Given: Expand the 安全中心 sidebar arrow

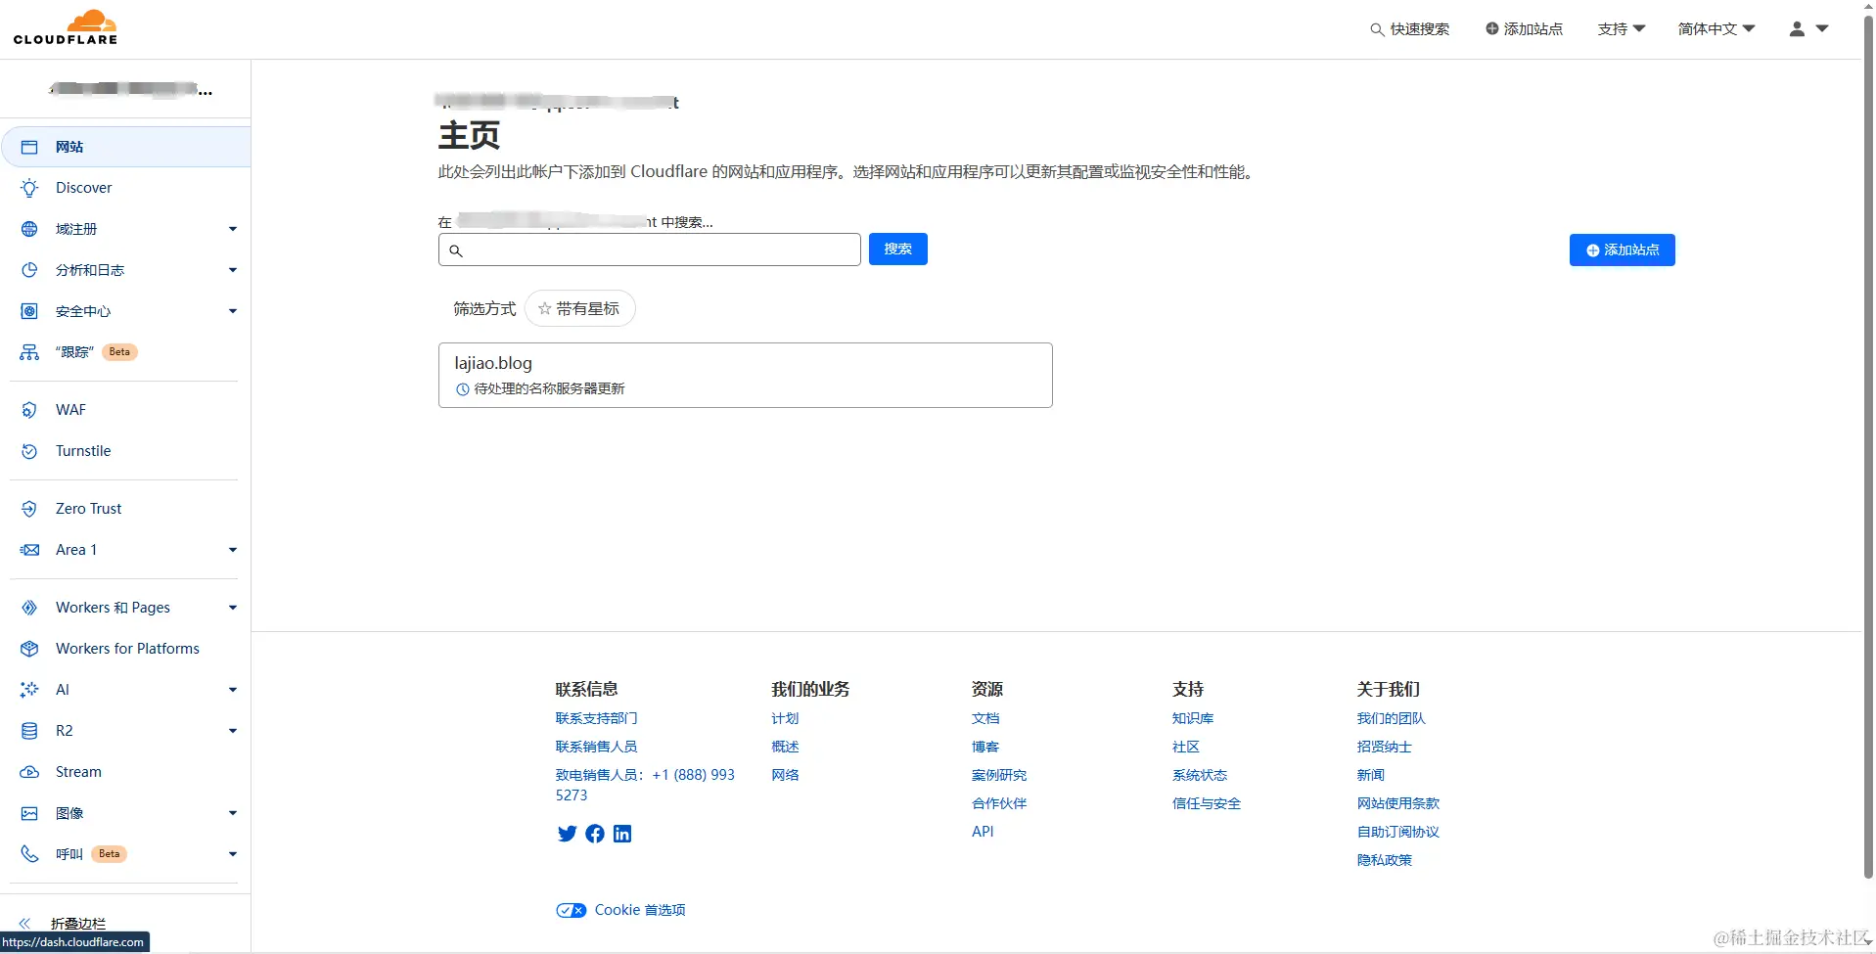Looking at the screenshot, I should 233,311.
